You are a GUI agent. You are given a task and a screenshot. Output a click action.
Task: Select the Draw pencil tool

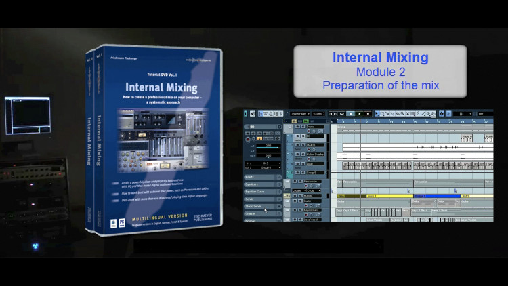[418, 113]
